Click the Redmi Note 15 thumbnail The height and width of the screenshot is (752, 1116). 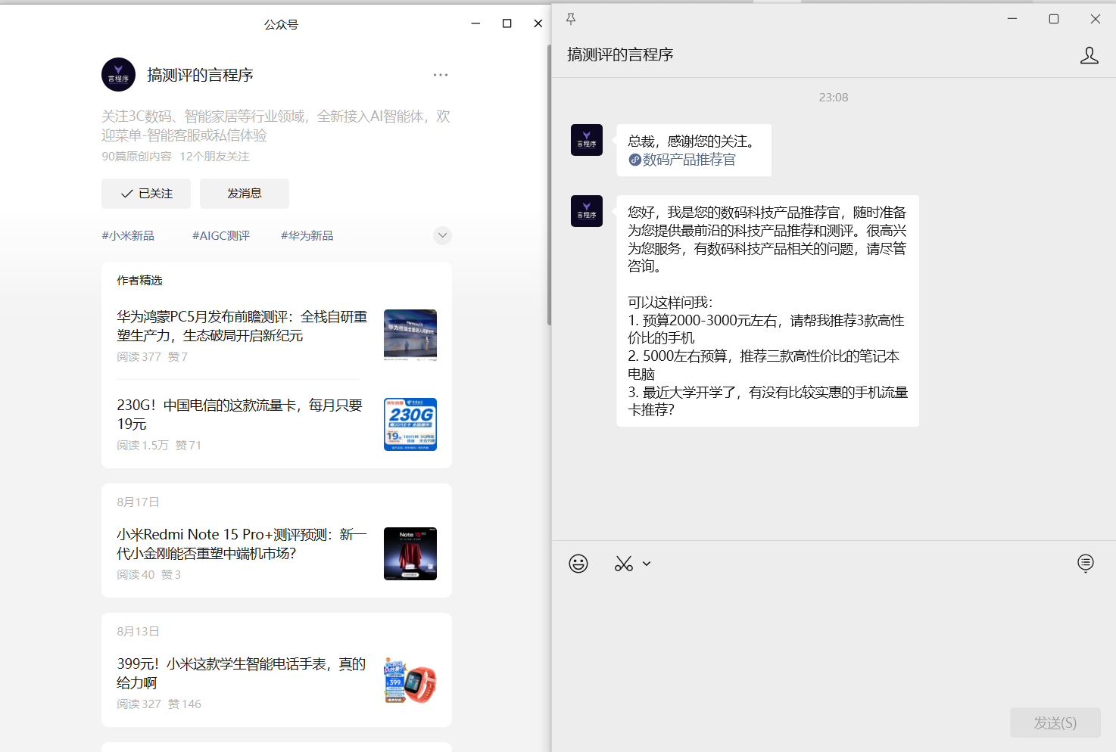(410, 554)
